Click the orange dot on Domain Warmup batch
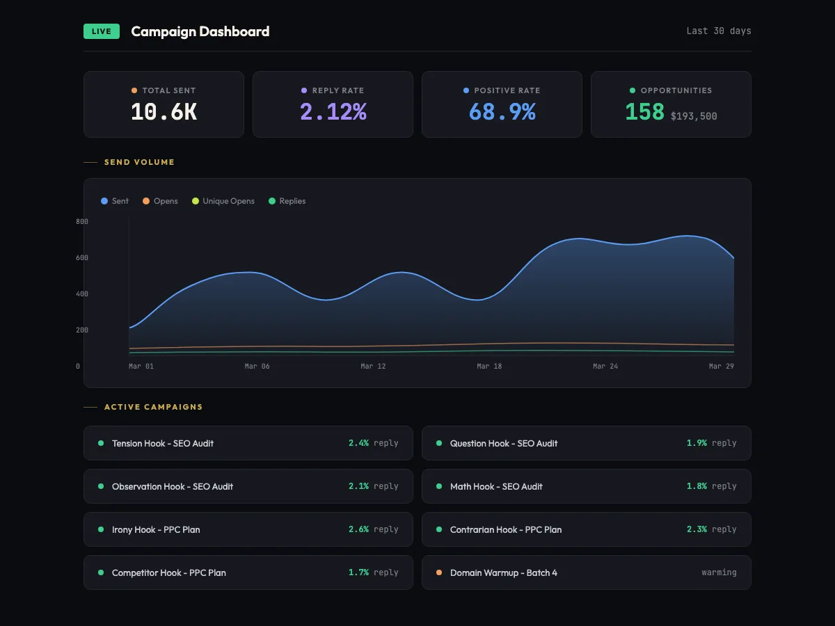 tap(438, 572)
